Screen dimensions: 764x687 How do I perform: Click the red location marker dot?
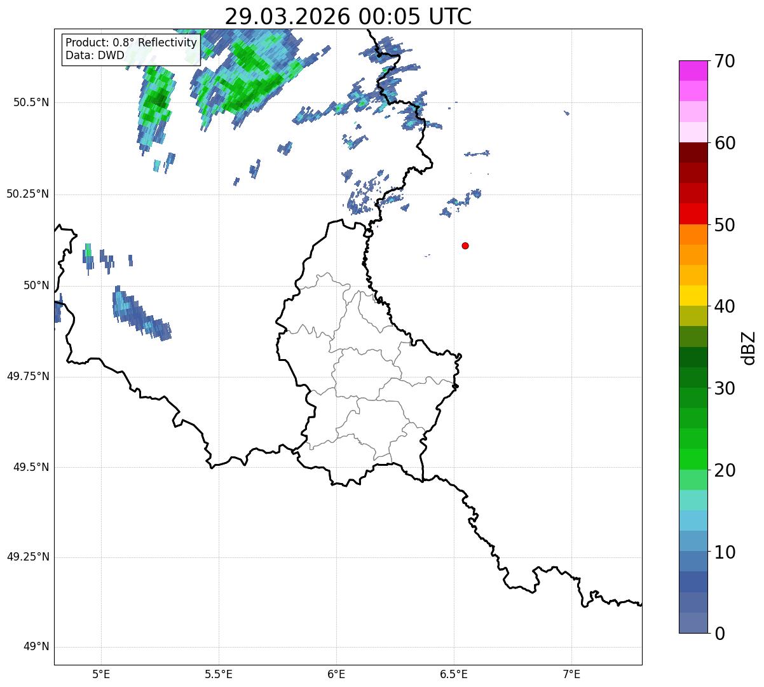click(x=465, y=245)
